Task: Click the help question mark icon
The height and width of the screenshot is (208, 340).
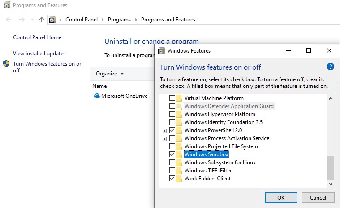Action: click(330, 67)
